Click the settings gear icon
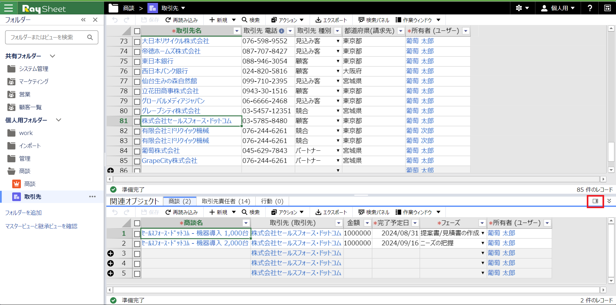 point(519,8)
